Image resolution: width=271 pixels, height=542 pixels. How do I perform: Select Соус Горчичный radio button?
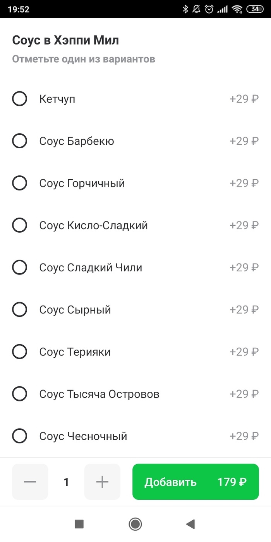[x=19, y=183]
